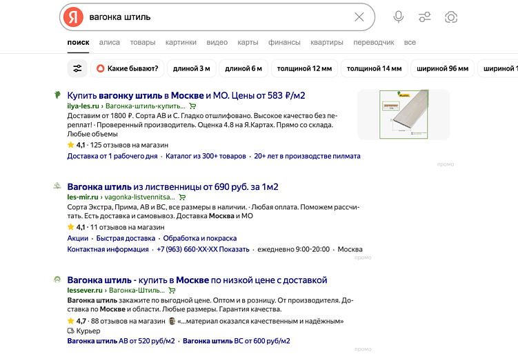The height and width of the screenshot is (361, 518).
Task: Open the "Какие бывают?" suggestion chip
Action: tap(127, 68)
